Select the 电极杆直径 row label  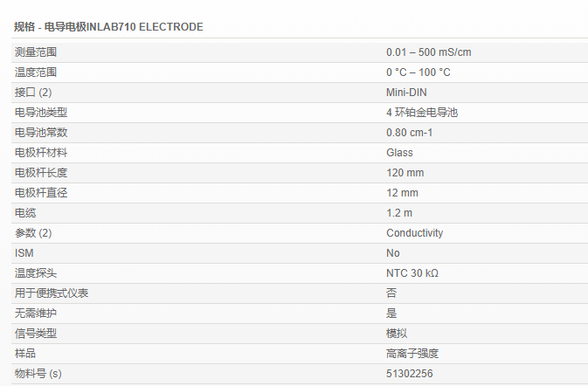point(41,193)
